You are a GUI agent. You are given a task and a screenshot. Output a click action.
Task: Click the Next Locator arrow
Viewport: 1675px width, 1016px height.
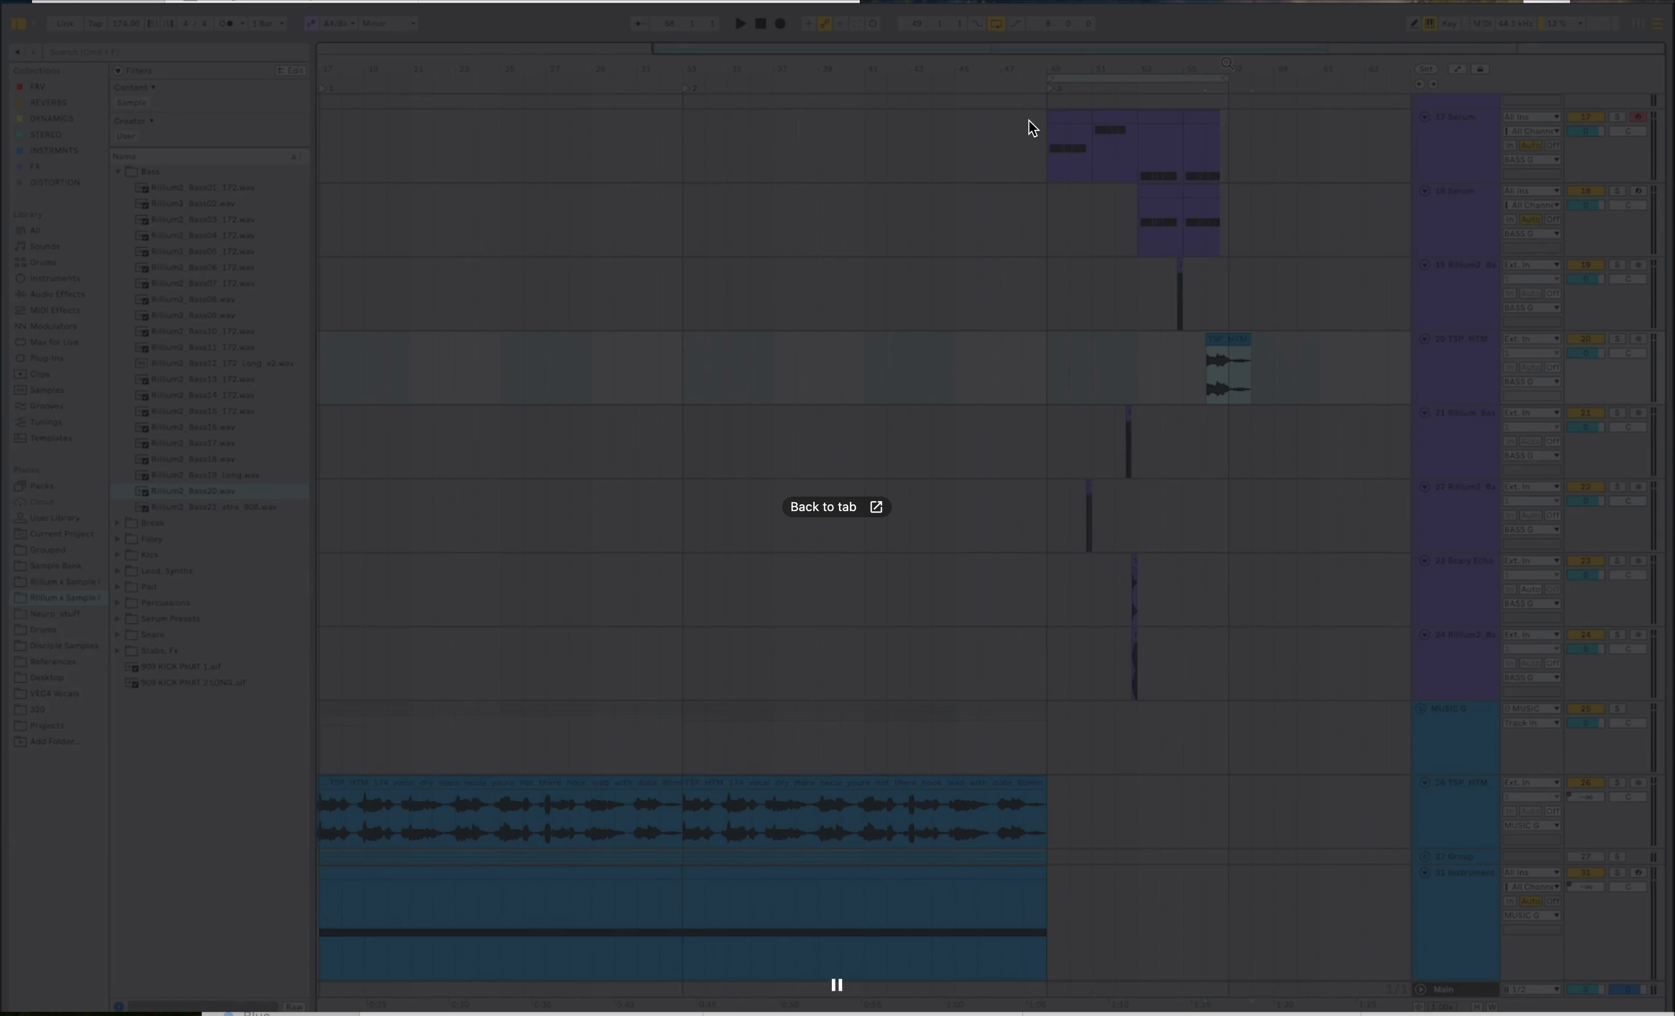[1433, 84]
